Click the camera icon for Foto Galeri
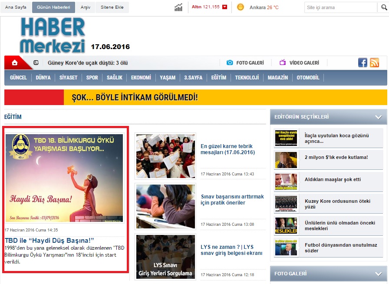Viewport: 389px width, 284px height. coord(230,63)
